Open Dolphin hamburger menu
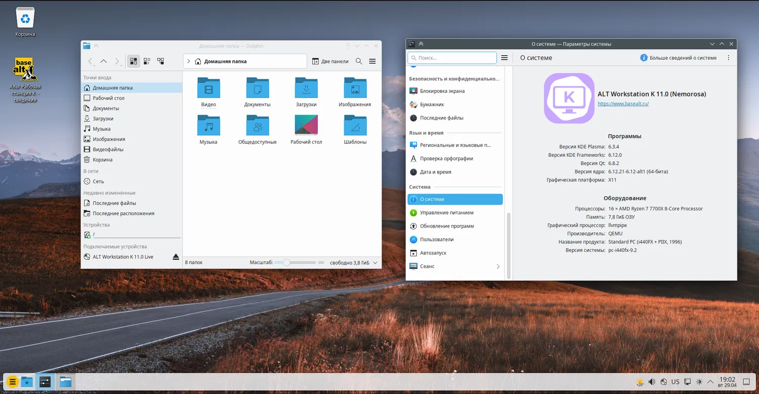This screenshot has height=394, width=759. pos(372,61)
